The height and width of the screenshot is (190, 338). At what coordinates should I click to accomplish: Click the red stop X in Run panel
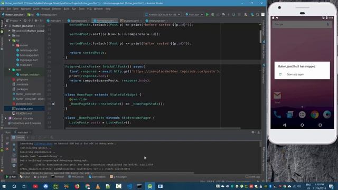(7, 149)
